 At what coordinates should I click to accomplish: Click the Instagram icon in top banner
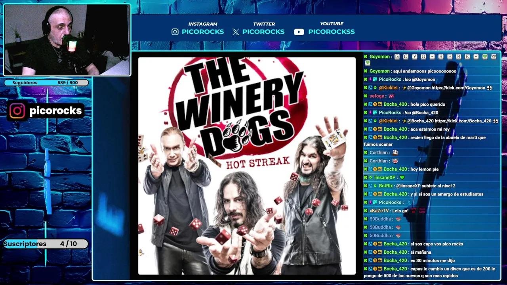[175, 32]
